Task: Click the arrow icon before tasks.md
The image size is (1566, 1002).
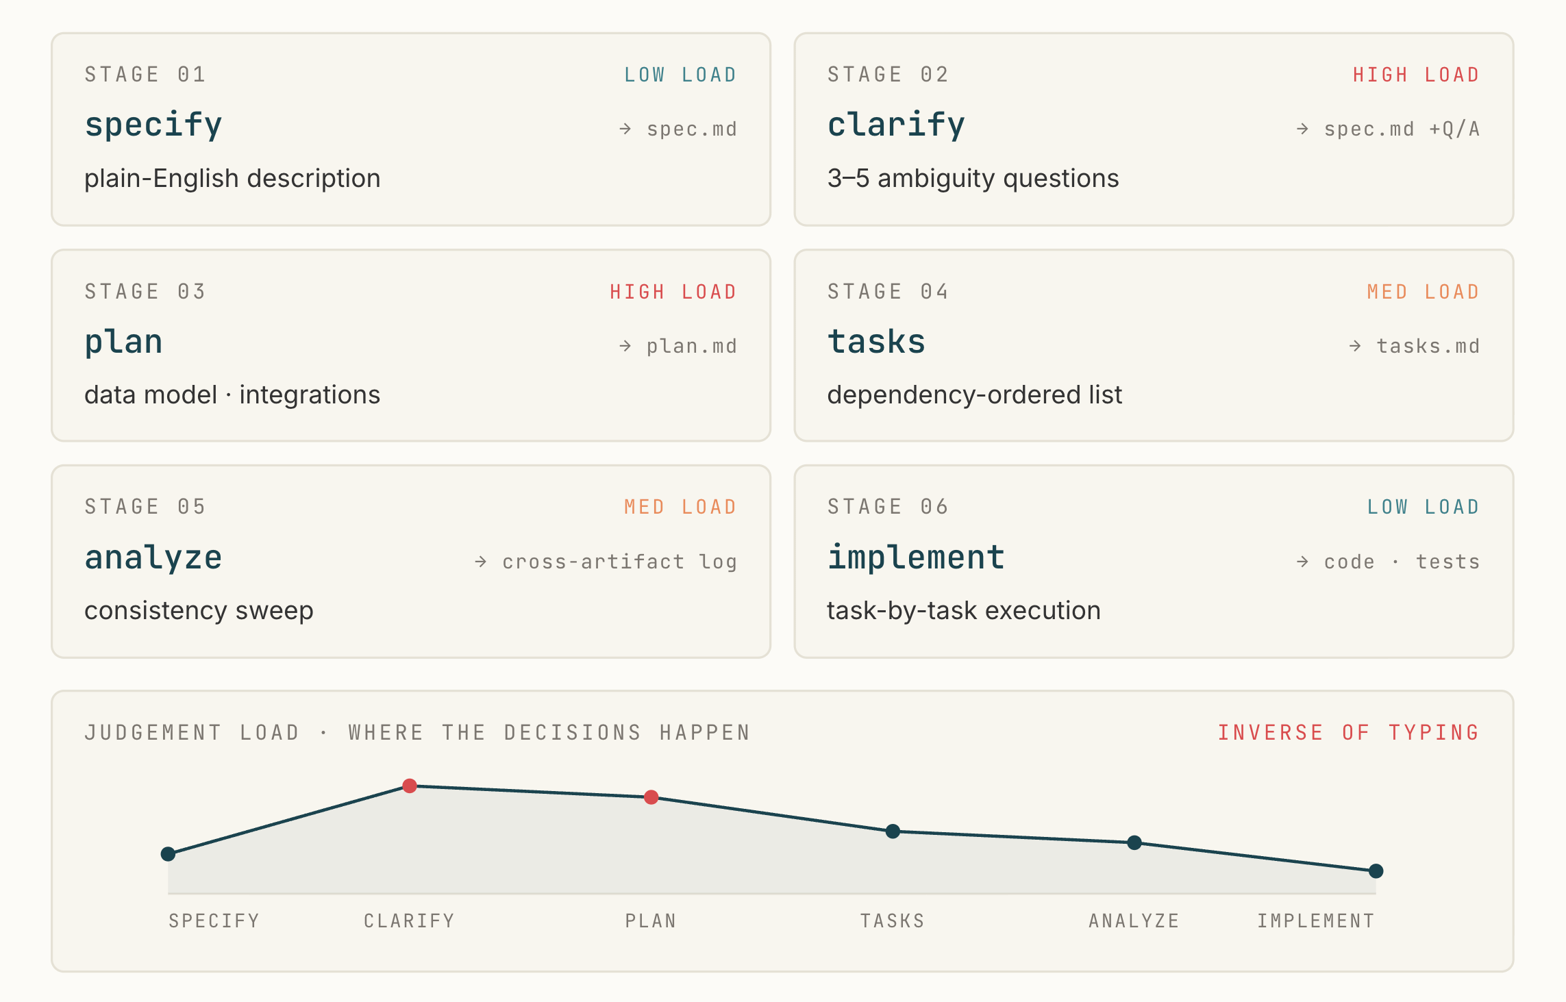Action: coord(1355,346)
